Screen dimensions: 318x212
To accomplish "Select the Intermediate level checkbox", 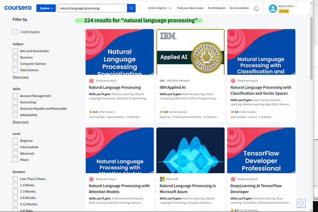I will (15, 147).
